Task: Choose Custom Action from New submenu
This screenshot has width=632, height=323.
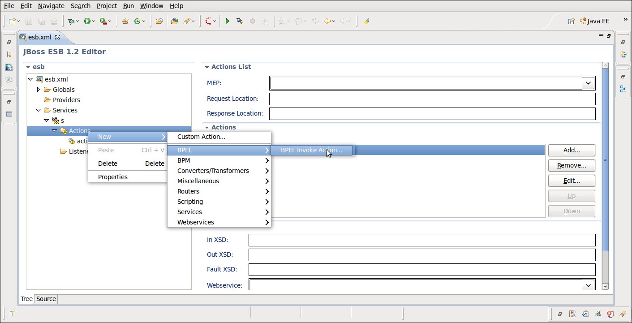Action: (219, 137)
